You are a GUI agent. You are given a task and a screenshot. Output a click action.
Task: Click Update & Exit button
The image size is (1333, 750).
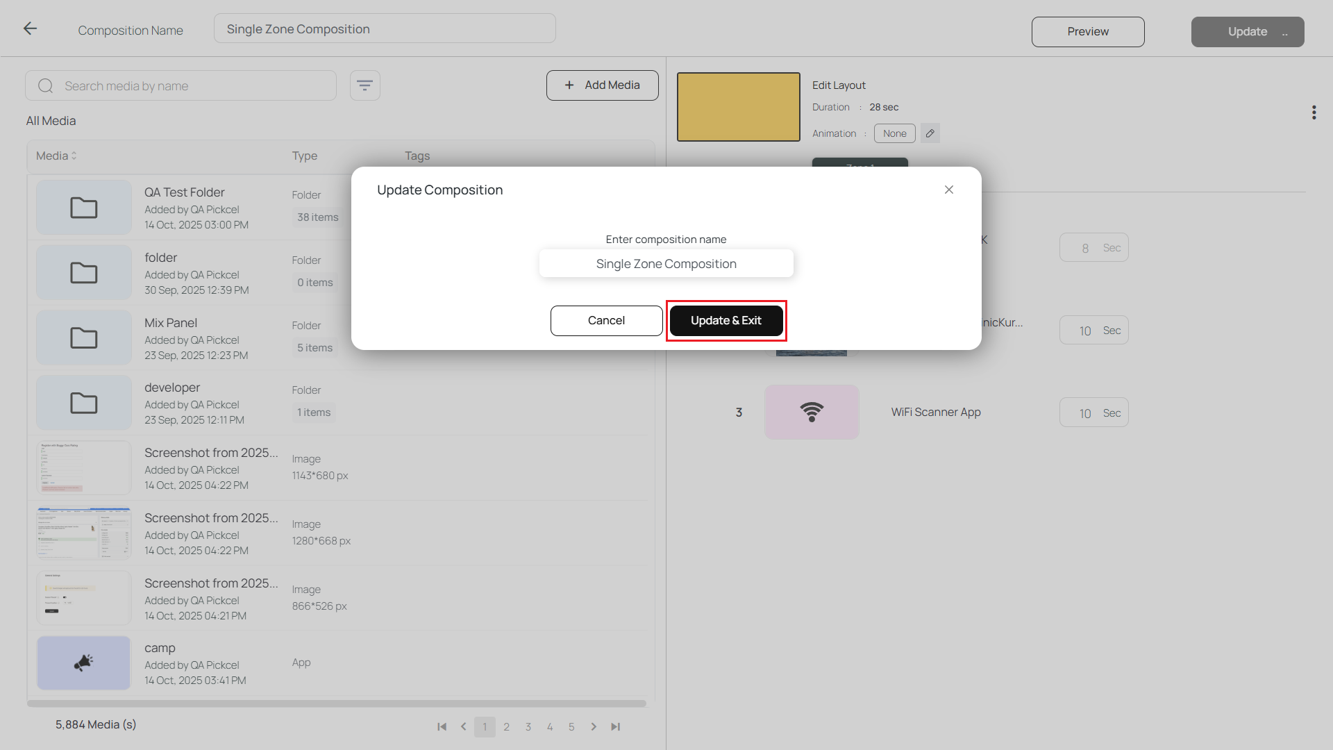pos(726,320)
